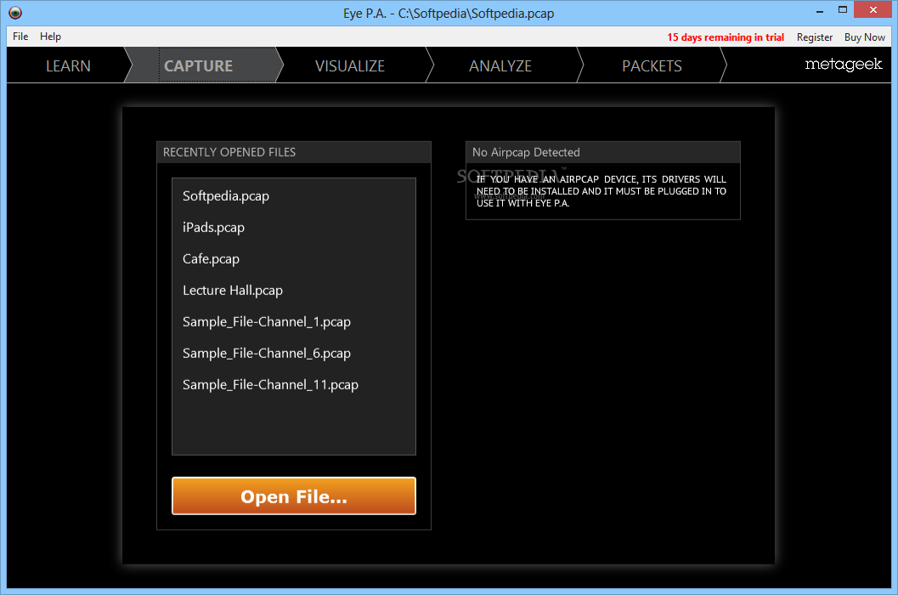Select iPads.pcap from recent files
The width and height of the screenshot is (898, 595).
pos(213,228)
